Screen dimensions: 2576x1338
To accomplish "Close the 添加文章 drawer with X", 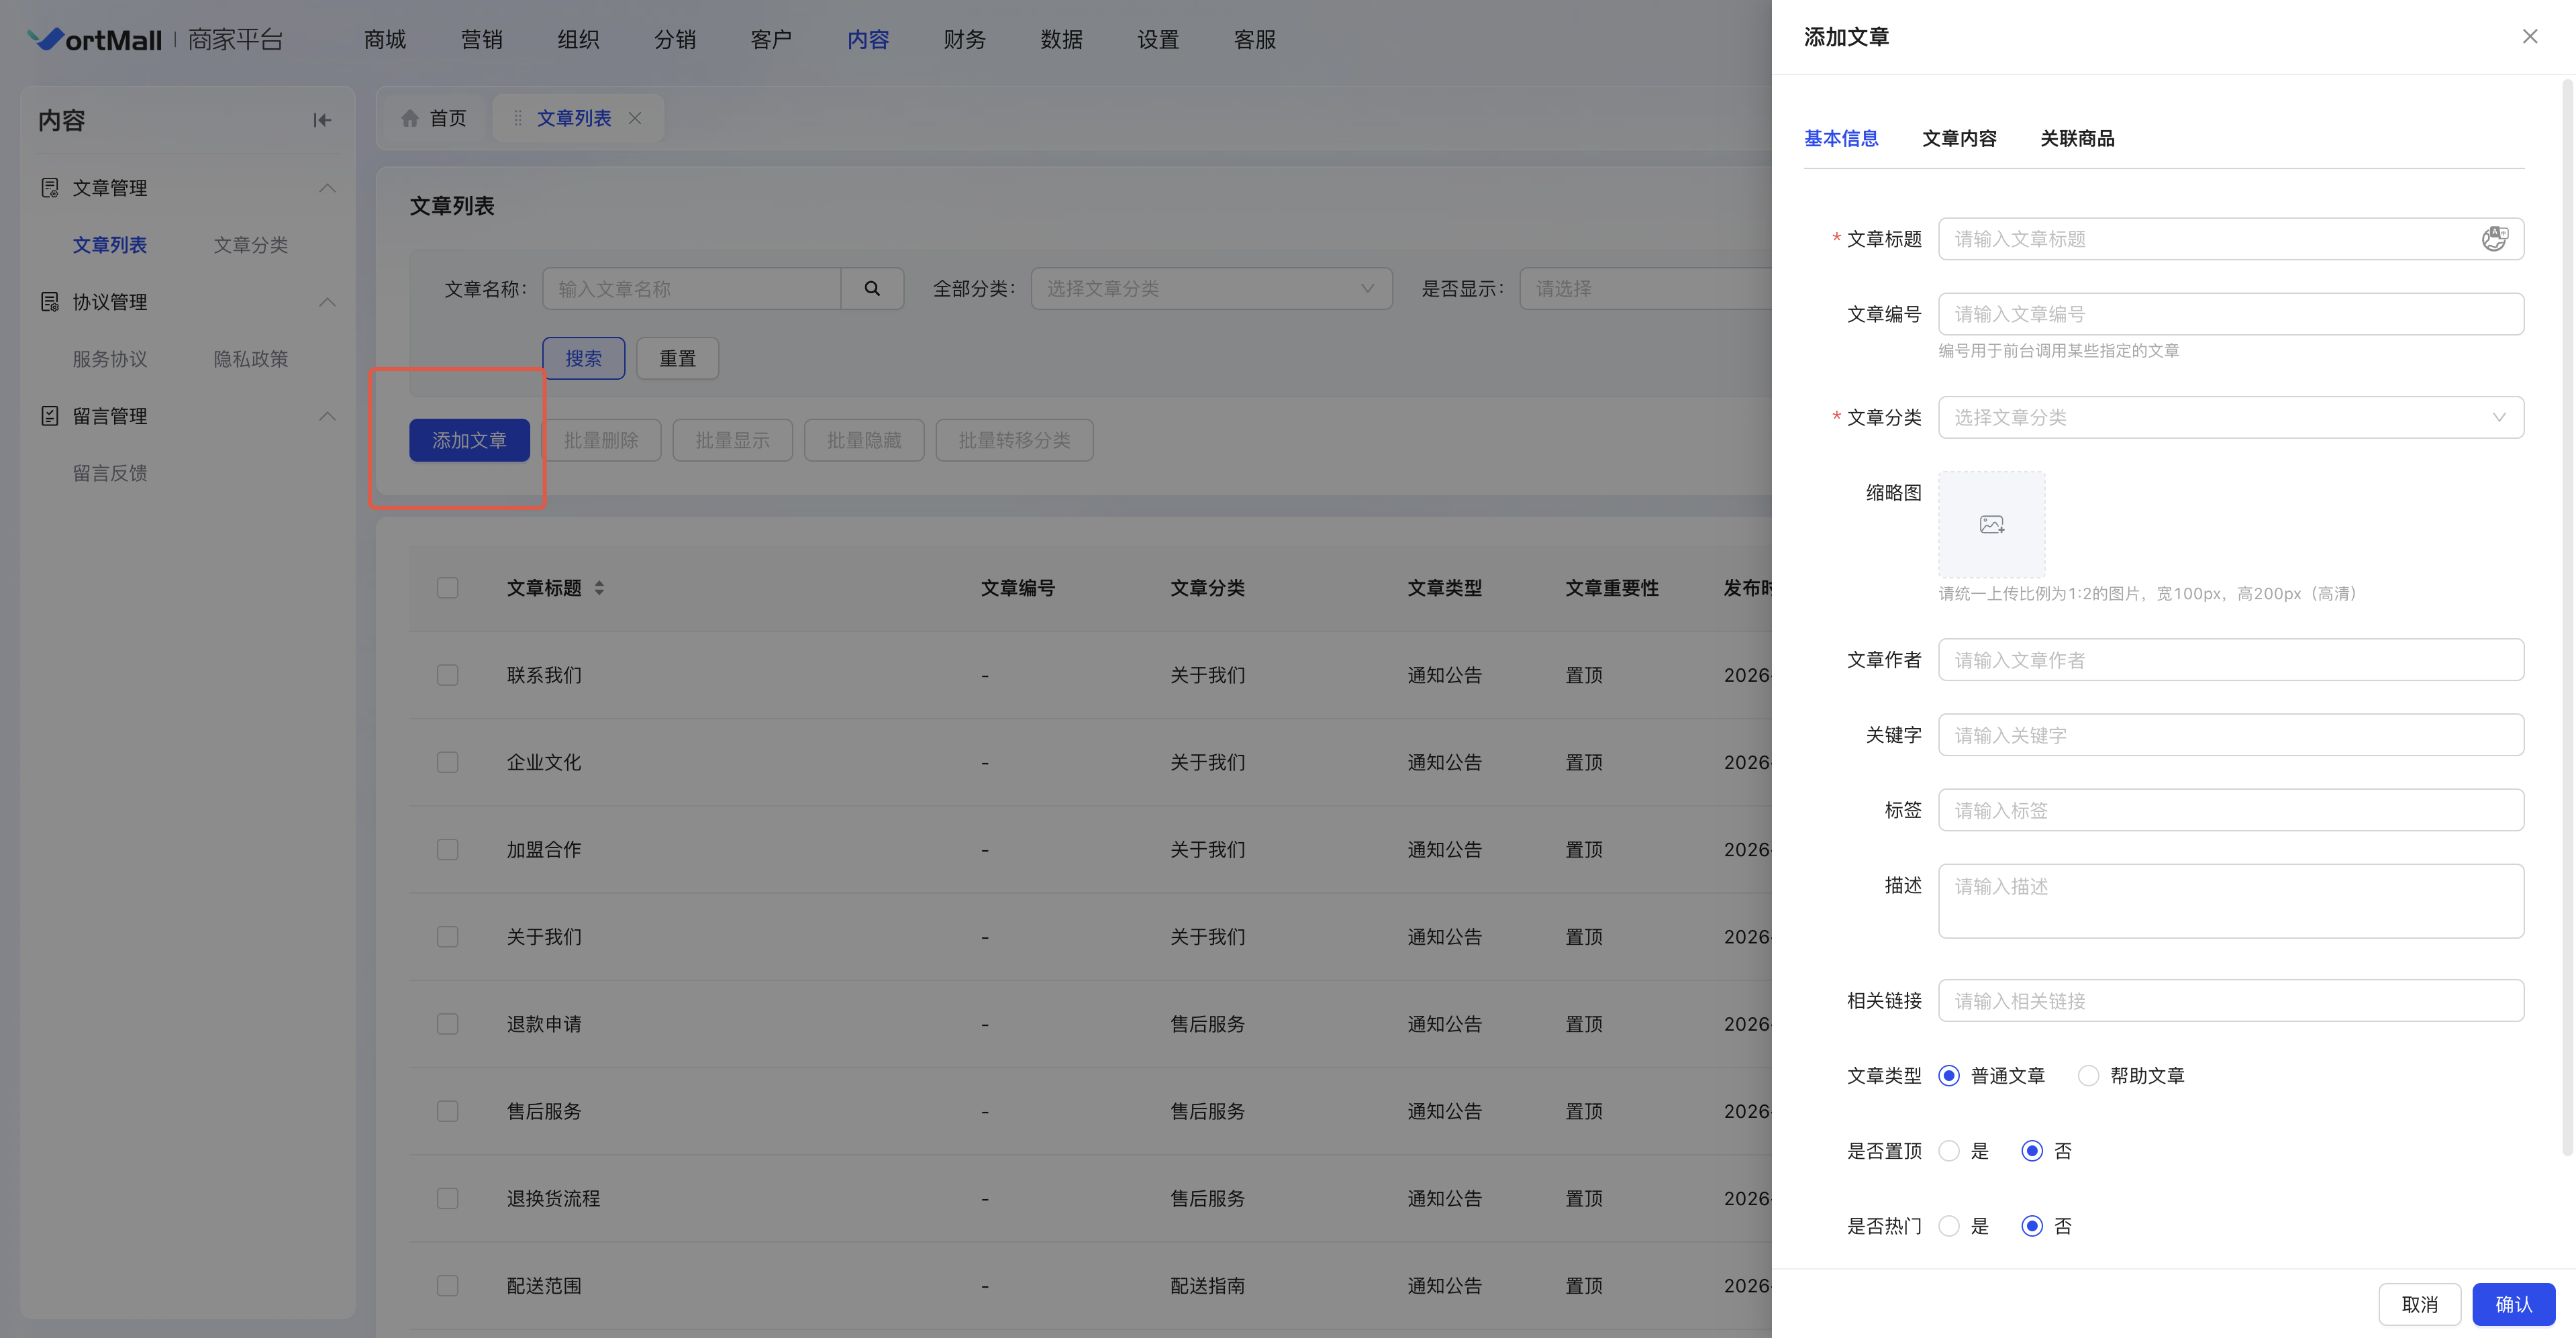I will click(x=2529, y=37).
